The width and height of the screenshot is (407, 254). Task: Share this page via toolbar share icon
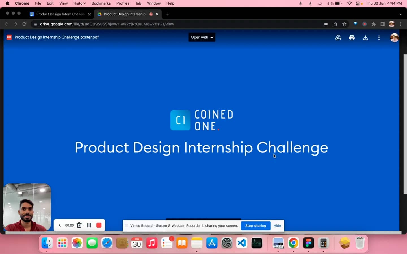coord(335,24)
